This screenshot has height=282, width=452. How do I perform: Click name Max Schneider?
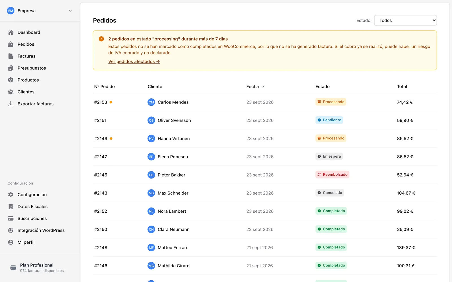[173, 193]
